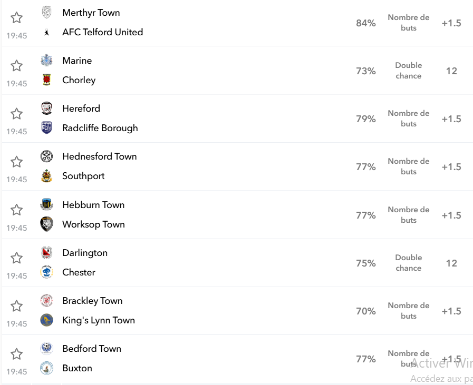Viewport: 473px width, 385px height.
Task: Click the Radcliffe Borough crest icon
Action: 46,127
